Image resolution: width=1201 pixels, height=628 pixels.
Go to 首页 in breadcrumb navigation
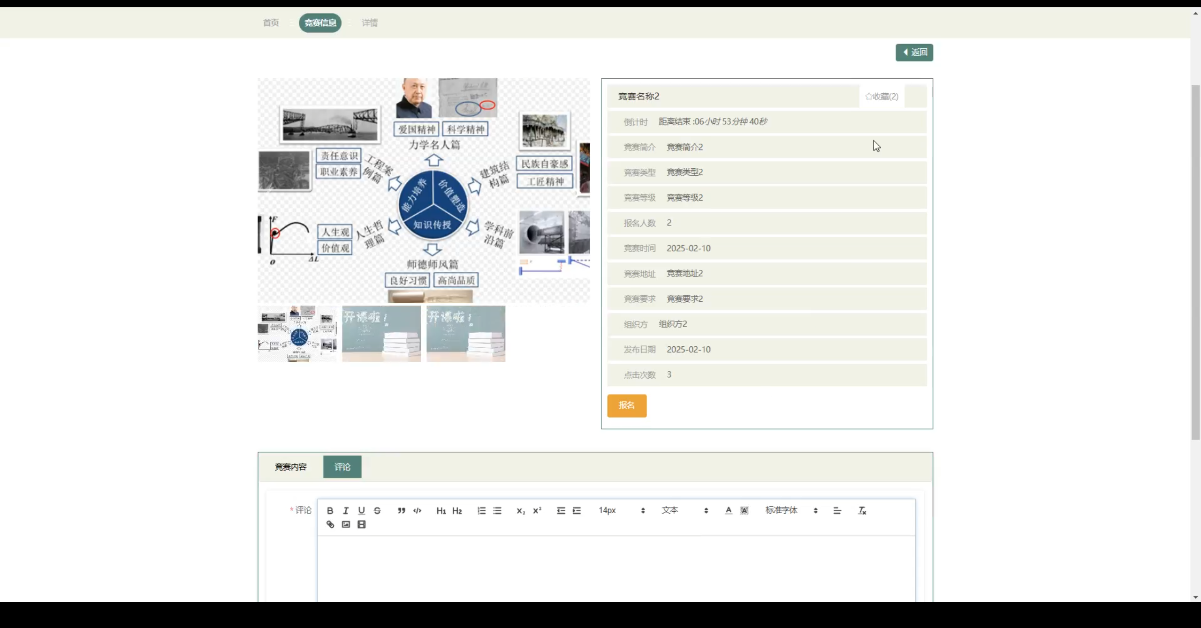click(x=271, y=22)
